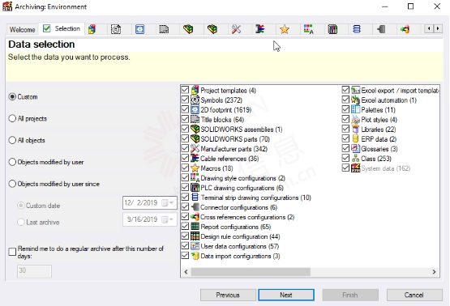The height and width of the screenshot is (306, 450).
Task: Open the Project templates tab icon
Action: [x=92, y=29]
